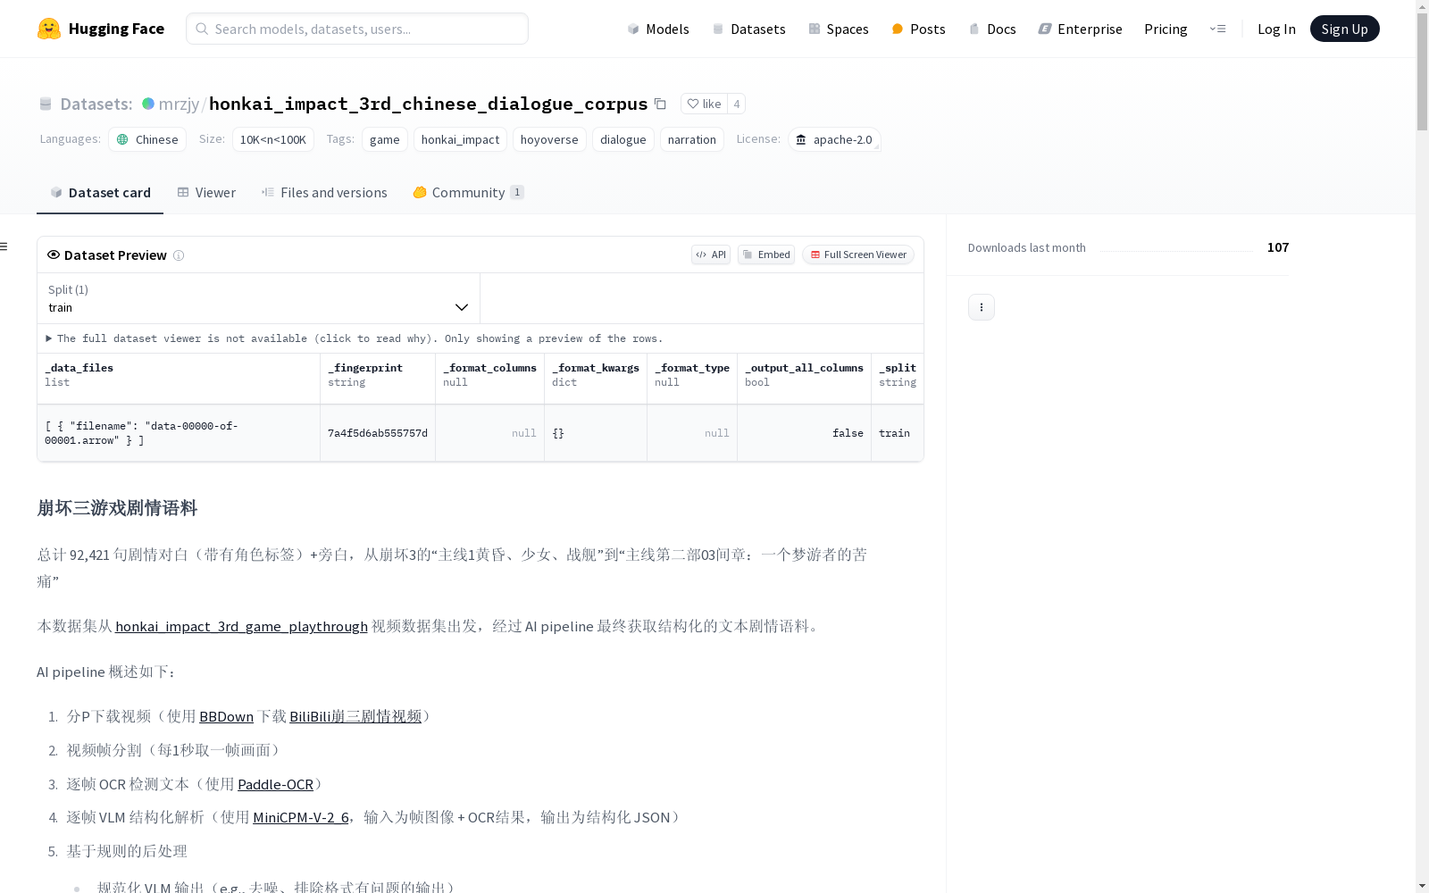Click the _format_columns column header

pyautogui.click(x=490, y=379)
